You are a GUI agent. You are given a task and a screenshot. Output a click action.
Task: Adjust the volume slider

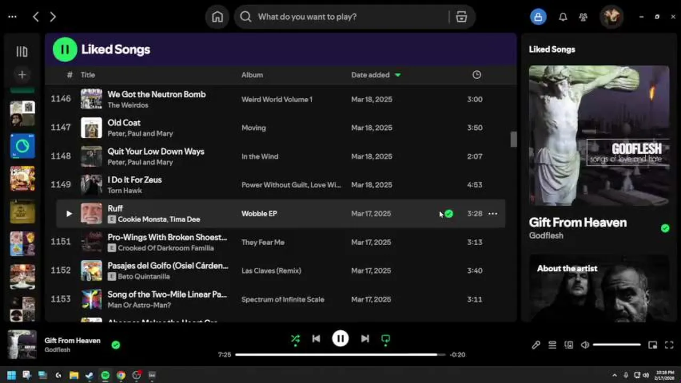click(617, 345)
